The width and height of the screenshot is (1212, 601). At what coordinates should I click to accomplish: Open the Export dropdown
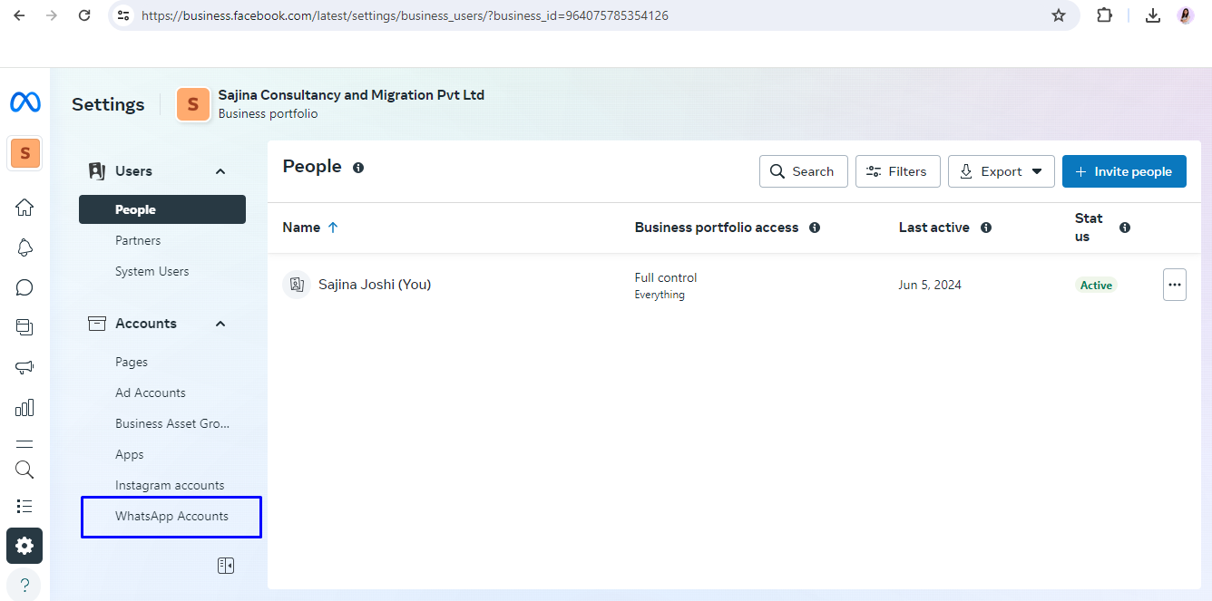(x=1002, y=171)
